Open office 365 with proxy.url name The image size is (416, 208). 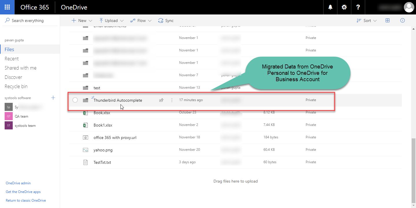click(115, 138)
